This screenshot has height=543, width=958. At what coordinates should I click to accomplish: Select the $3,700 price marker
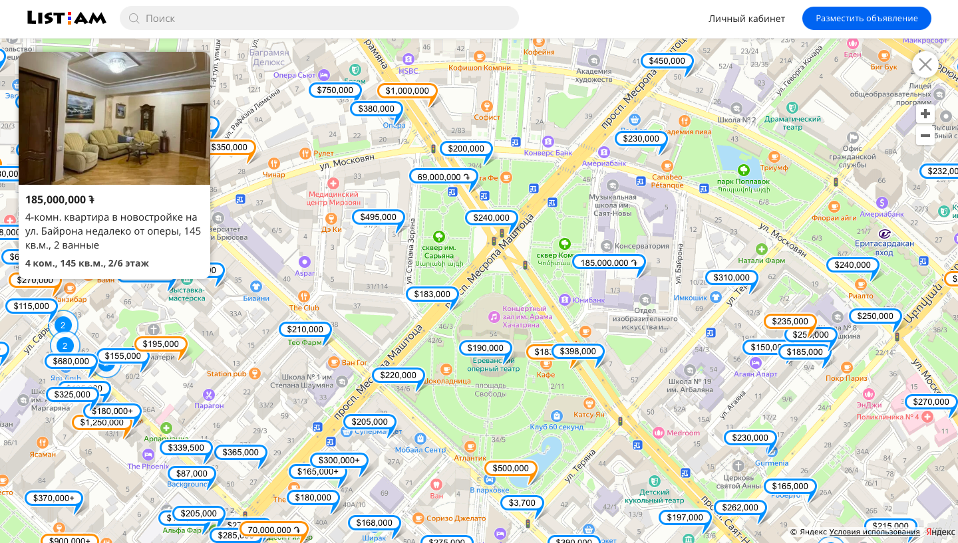pos(522,503)
